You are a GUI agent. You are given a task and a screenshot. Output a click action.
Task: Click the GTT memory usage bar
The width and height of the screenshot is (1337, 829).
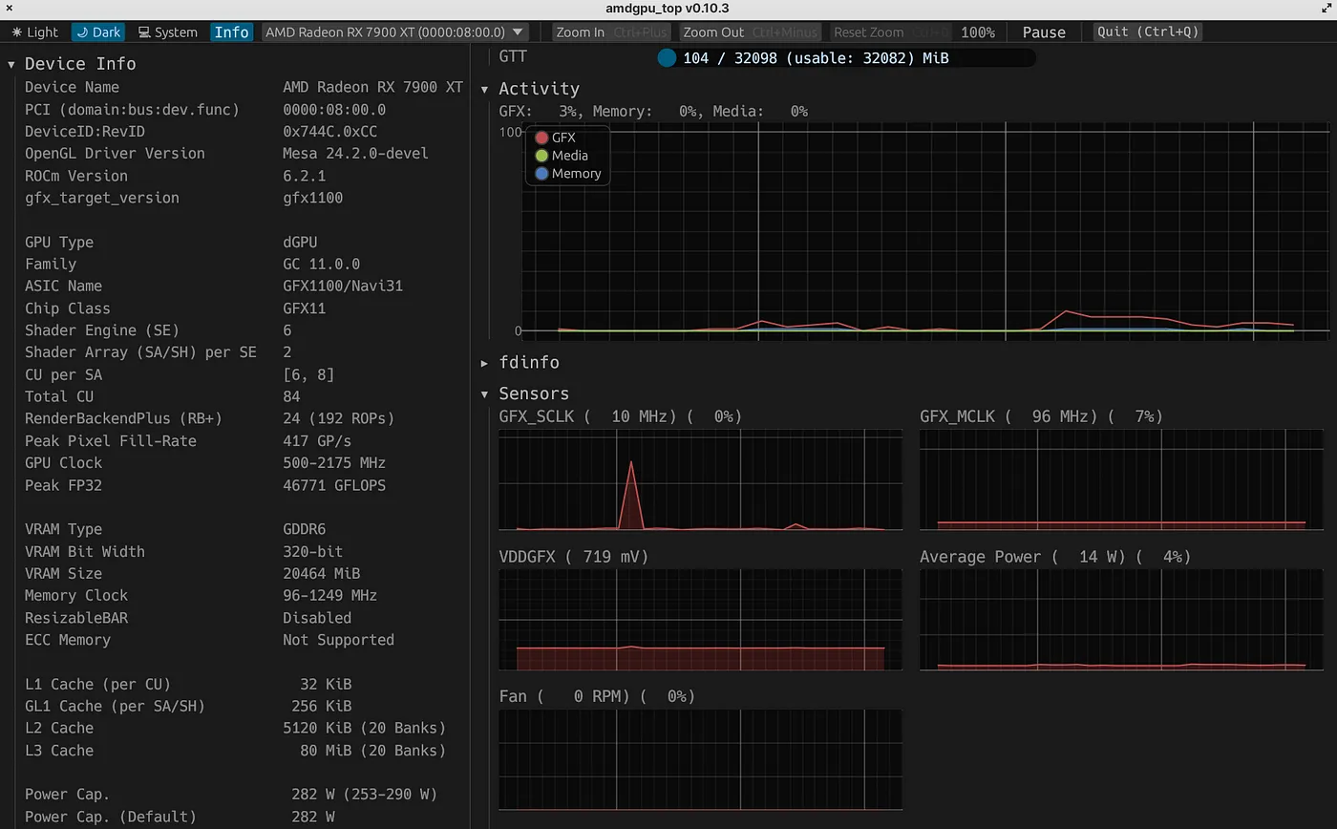tap(846, 58)
